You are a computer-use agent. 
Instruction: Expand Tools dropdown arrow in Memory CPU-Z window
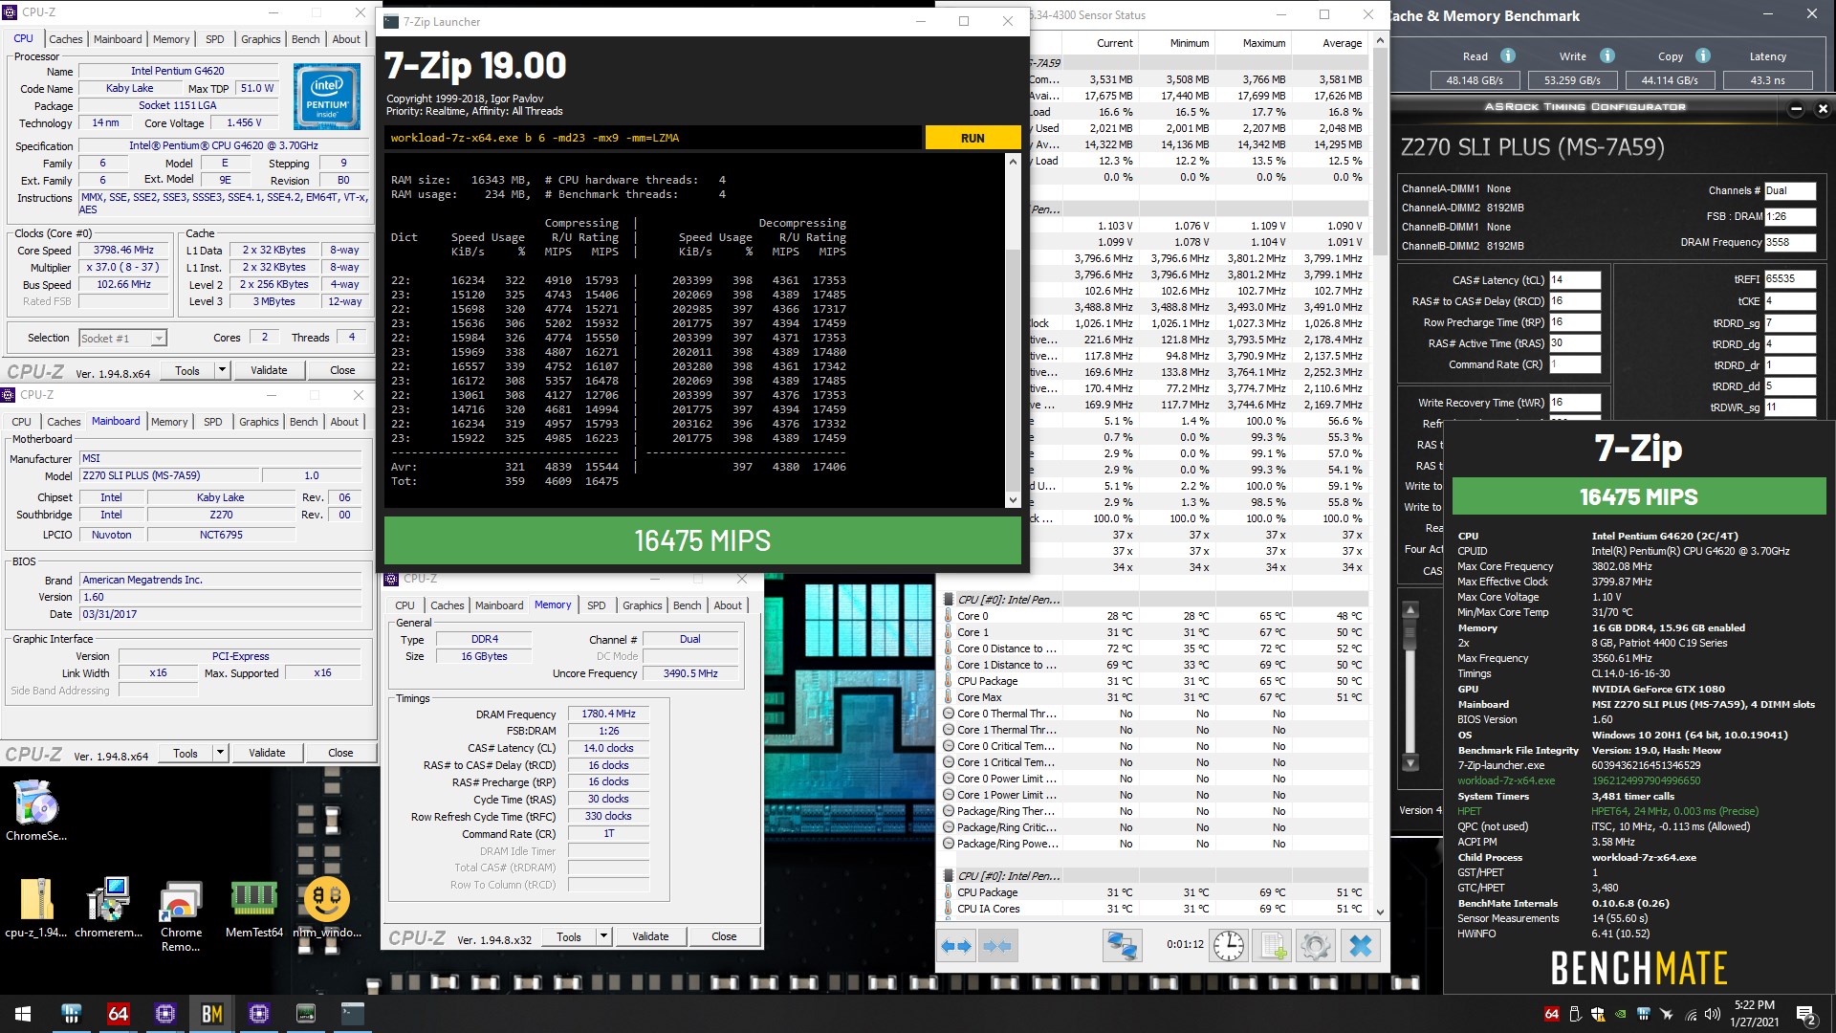603,936
